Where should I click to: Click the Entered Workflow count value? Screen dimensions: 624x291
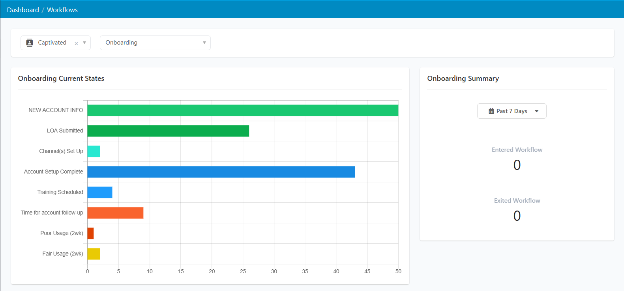(517, 165)
